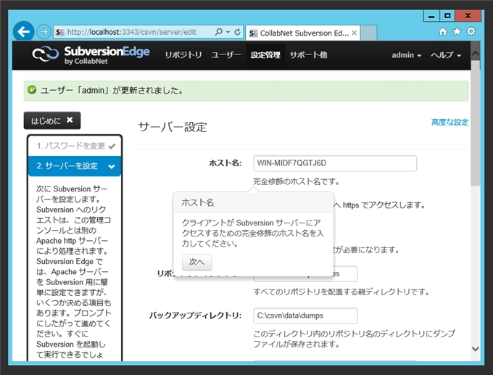Screen dimensions: 493x375
Task: Minimize the browser window
Action: [x=431, y=16]
